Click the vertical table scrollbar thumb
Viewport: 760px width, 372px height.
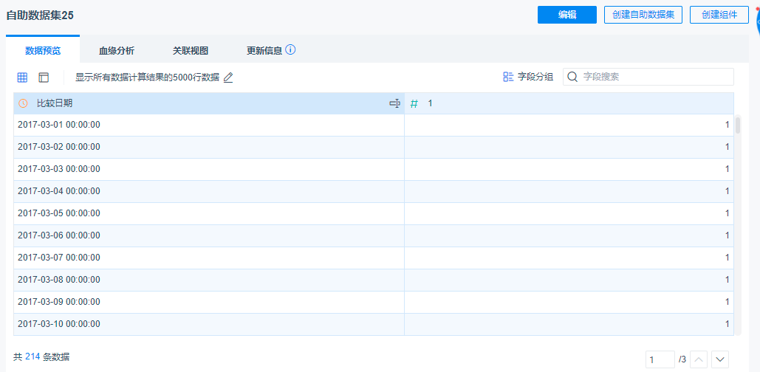[x=738, y=125]
